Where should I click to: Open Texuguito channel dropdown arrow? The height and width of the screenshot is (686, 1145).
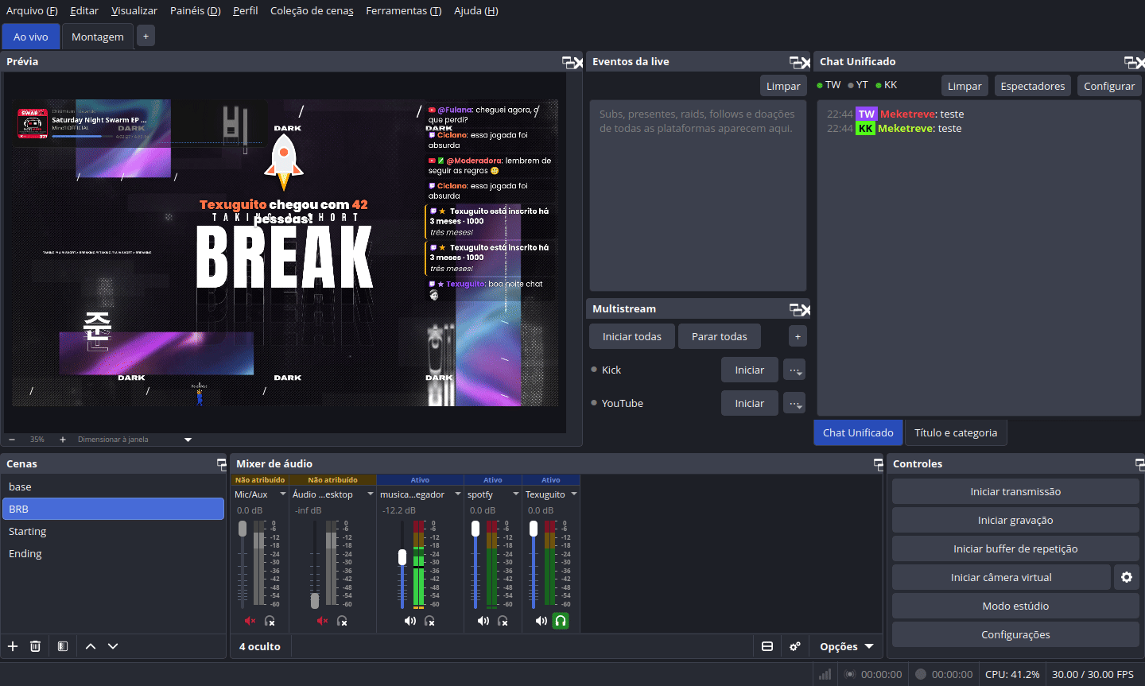573,494
